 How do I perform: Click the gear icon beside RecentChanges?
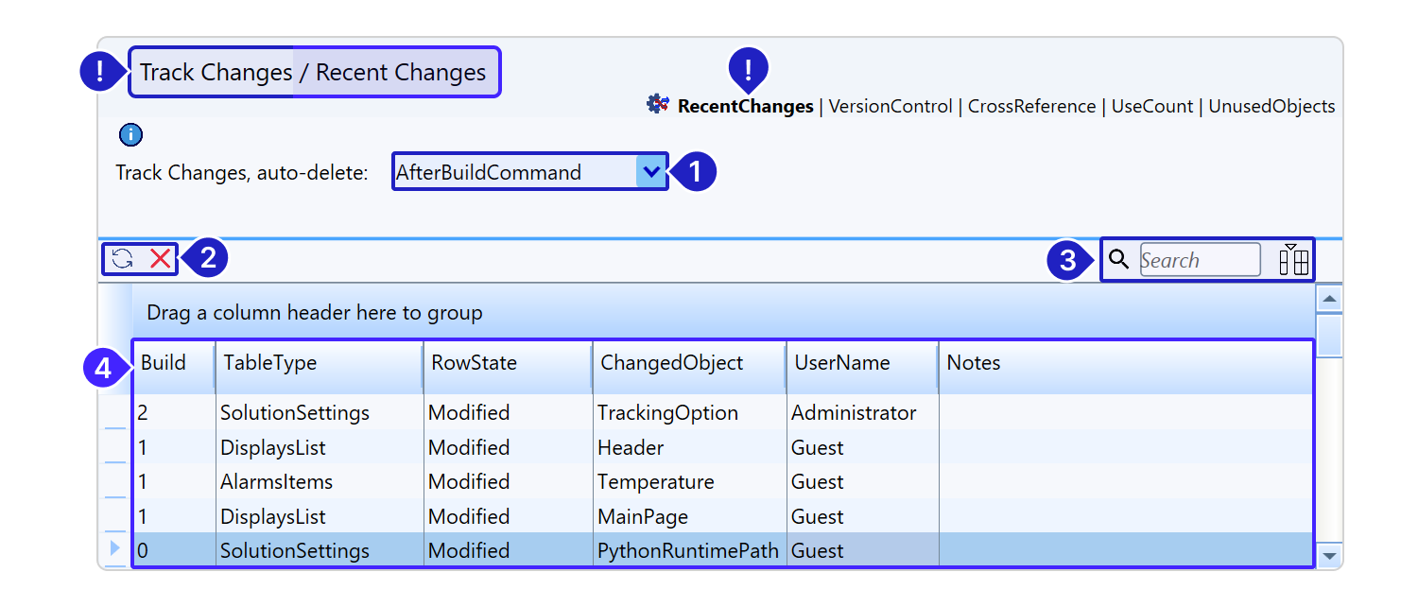(x=658, y=105)
